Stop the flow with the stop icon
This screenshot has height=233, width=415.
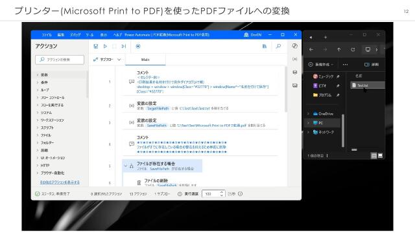click(x=114, y=46)
